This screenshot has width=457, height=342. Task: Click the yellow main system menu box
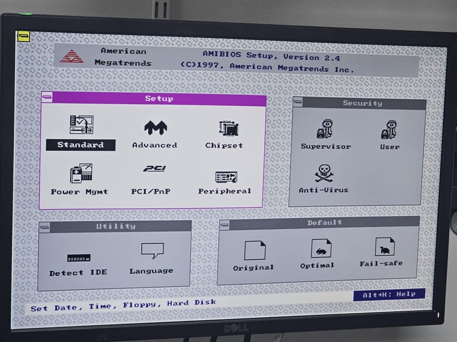[x=23, y=36]
